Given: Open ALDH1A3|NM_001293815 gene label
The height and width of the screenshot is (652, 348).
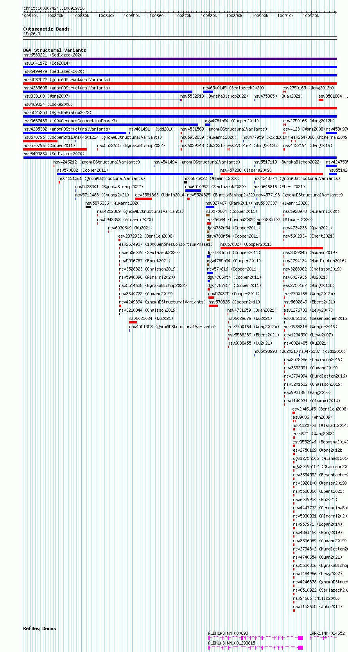Looking at the screenshot, I should pos(231,643).
